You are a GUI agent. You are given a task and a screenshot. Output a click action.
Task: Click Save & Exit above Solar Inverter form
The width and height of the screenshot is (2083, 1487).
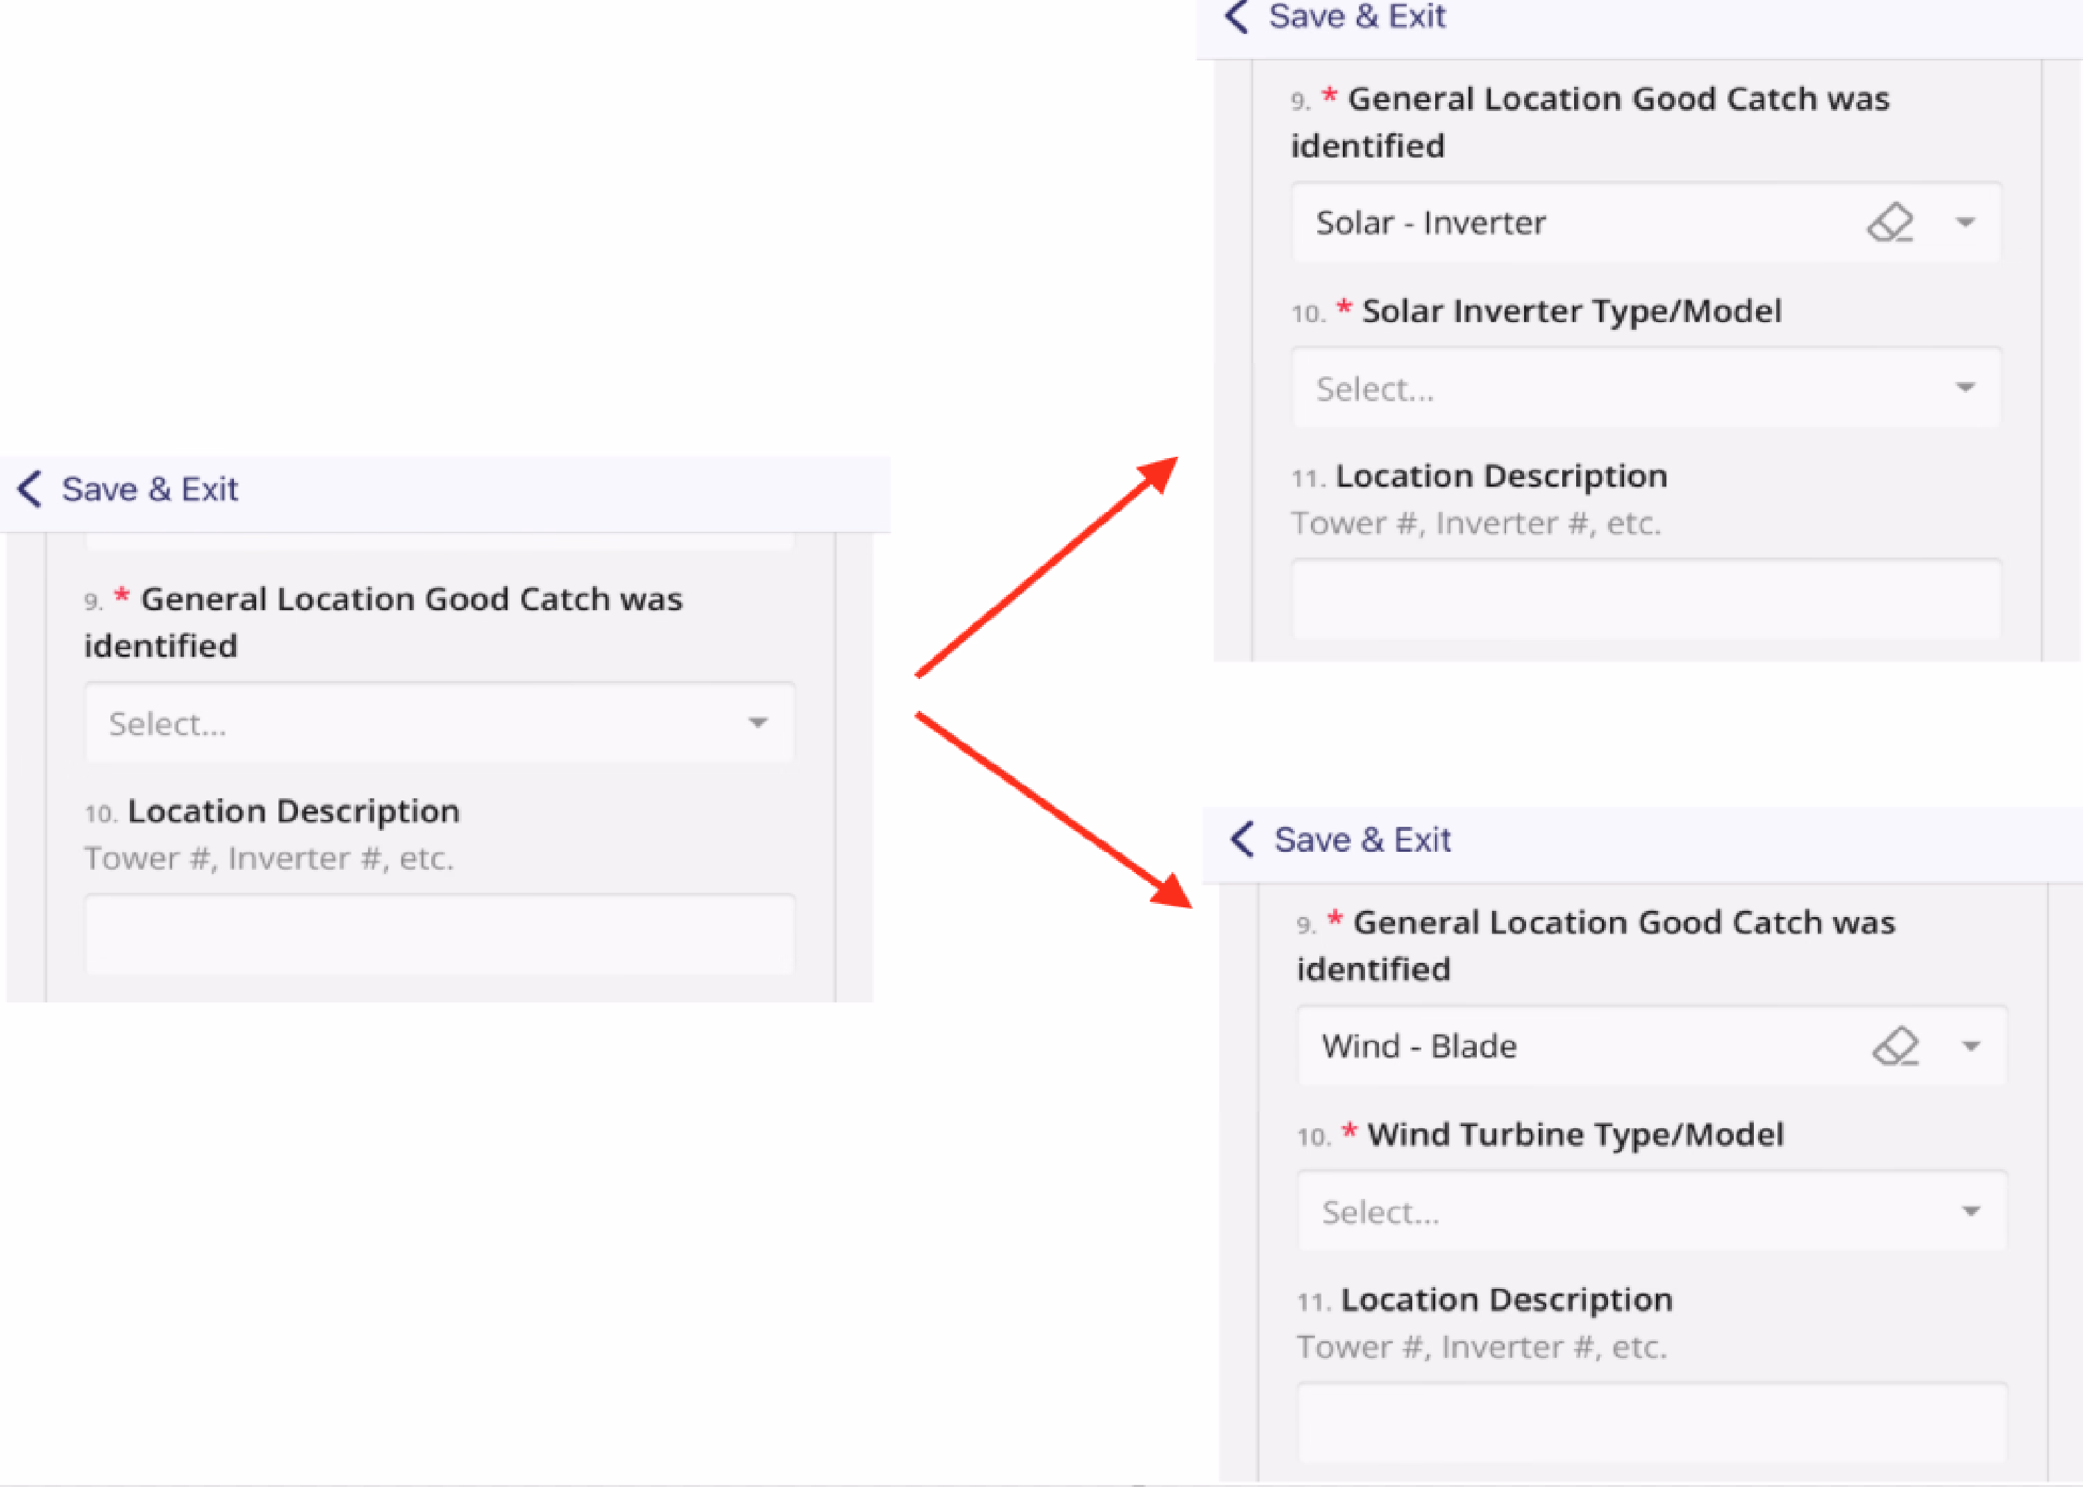pos(1357,15)
